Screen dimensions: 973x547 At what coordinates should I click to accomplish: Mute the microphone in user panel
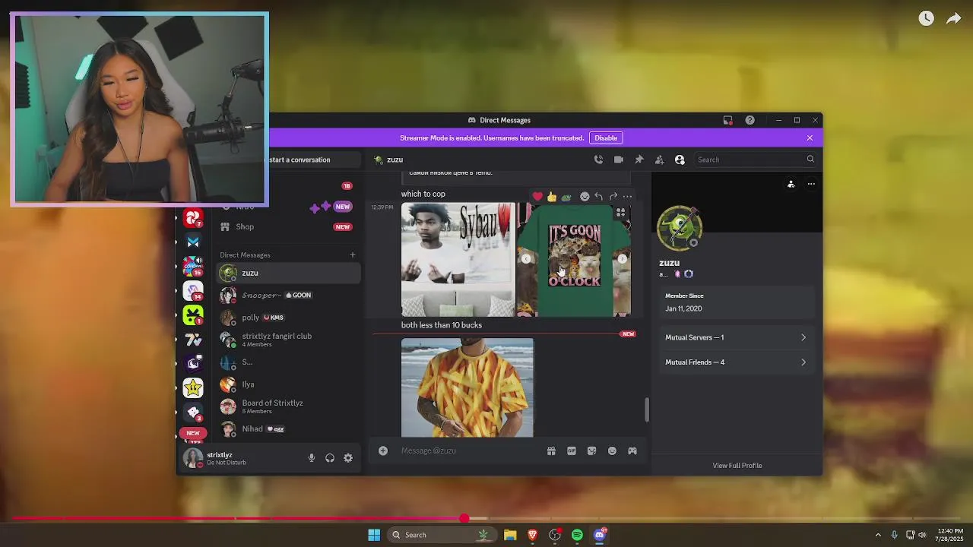click(x=311, y=458)
